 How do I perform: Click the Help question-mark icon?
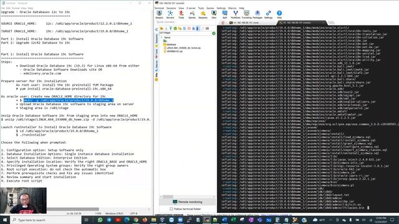279,14
